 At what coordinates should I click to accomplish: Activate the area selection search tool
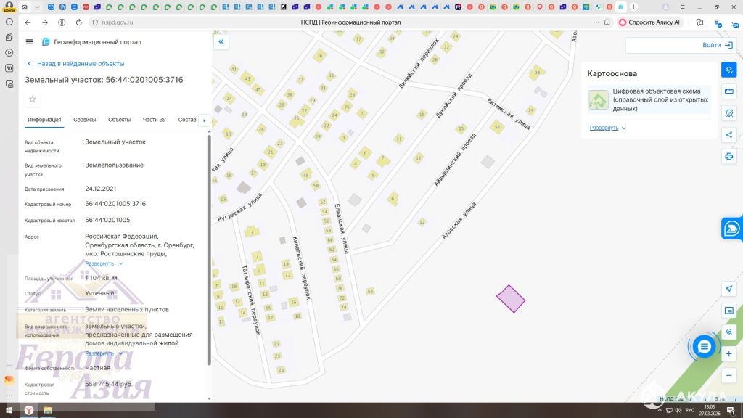click(729, 113)
